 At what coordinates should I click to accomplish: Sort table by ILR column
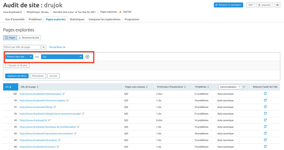pos(11,87)
